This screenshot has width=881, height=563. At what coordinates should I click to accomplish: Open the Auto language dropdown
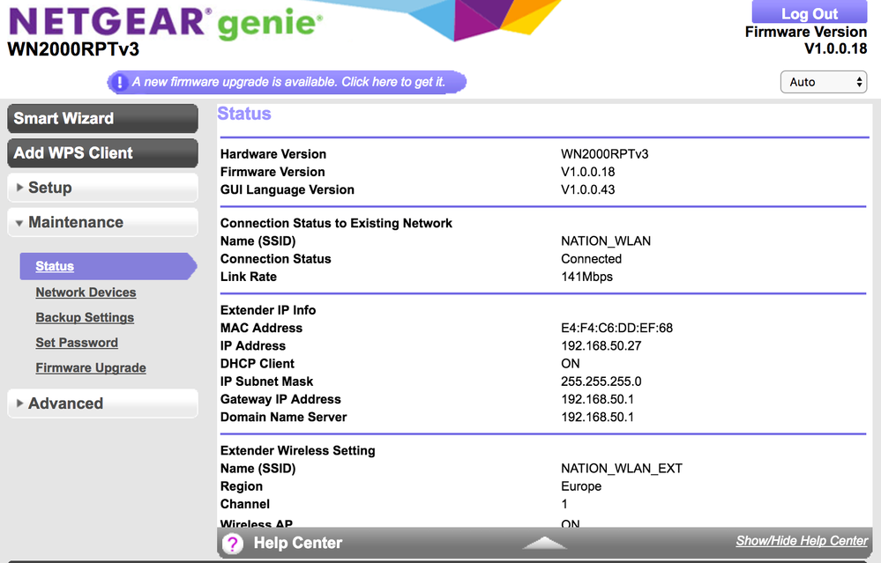(x=823, y=82)
